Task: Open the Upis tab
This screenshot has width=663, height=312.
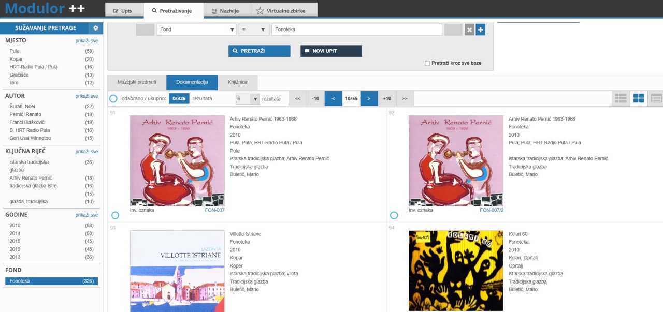Action: [x=125, y=10]
